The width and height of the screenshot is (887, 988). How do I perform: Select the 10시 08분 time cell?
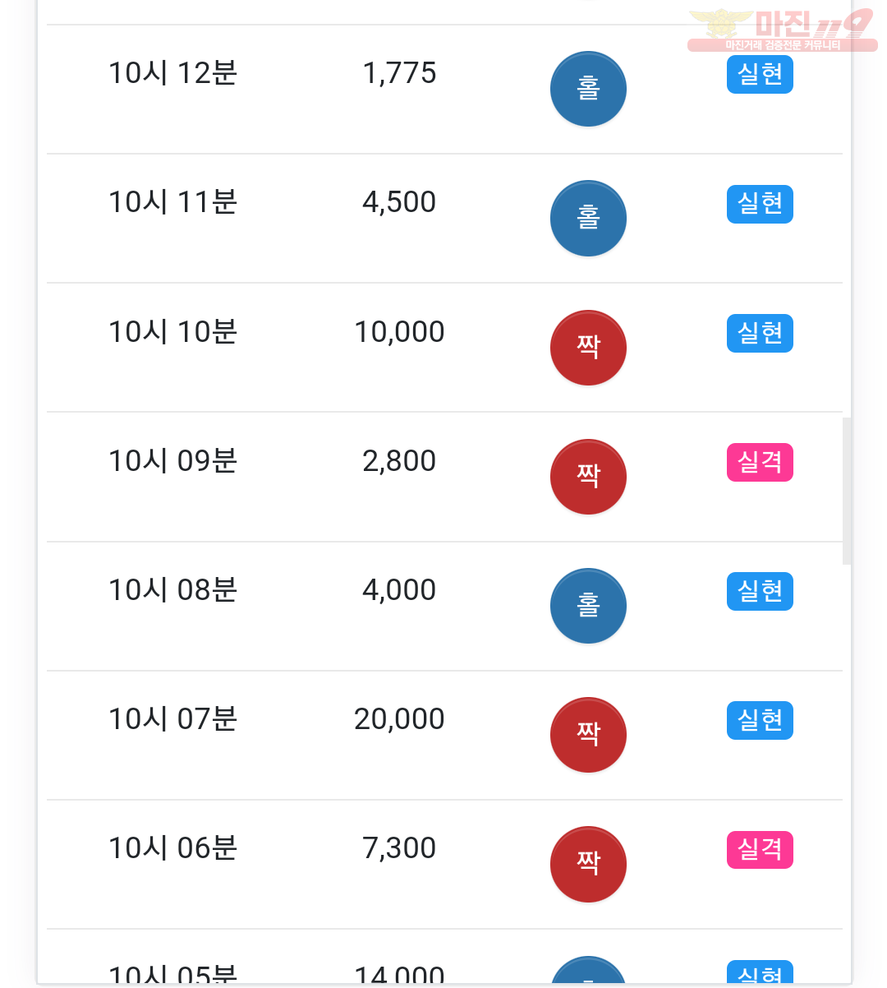pos(173,590)
